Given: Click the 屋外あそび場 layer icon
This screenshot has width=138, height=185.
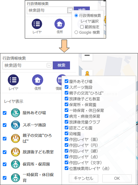Looking at the screenshot, I should [x=16, y=113].
